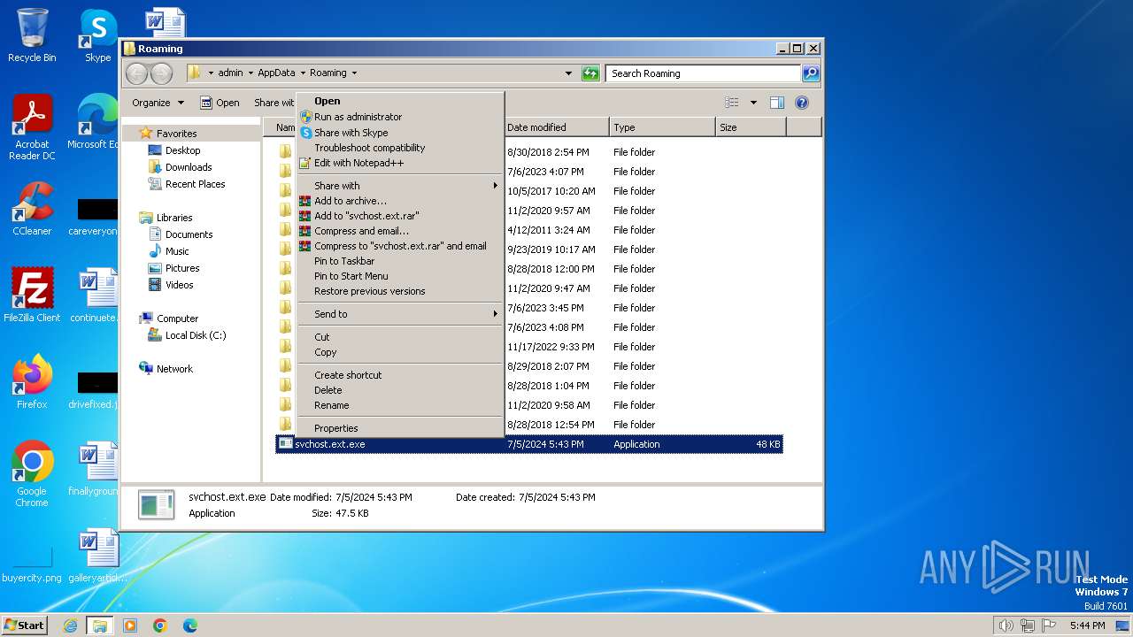Click the search magnifier icon
This screenshot has height=637, width=1133.
tap(810, 73)
